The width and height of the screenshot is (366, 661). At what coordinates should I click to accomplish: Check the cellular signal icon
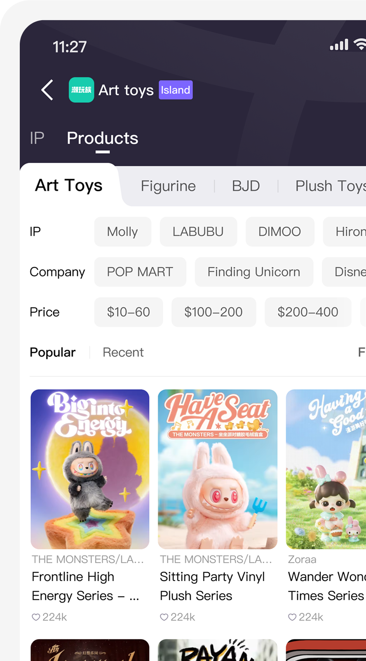pyautogui.click(x=339, y=44)
